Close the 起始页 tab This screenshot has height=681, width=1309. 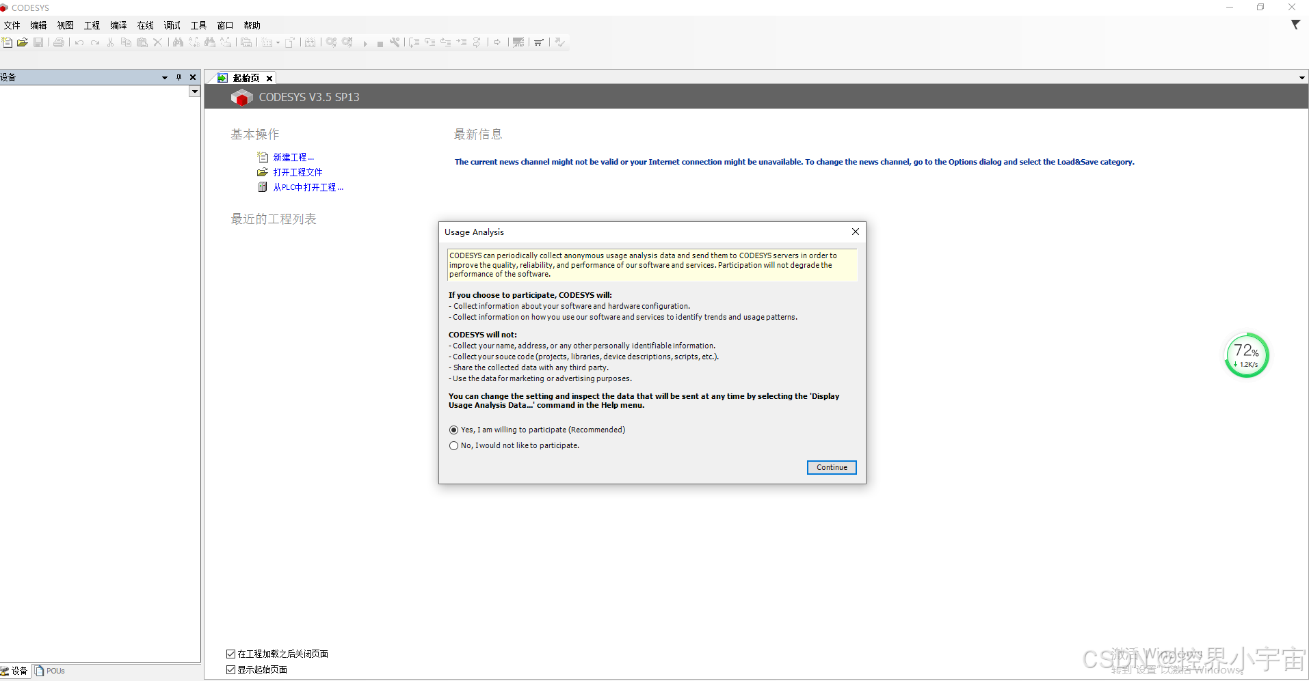point(269,78)
